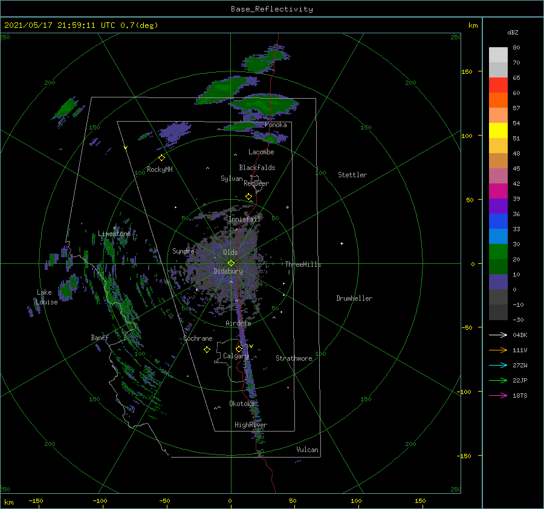The height and width of the screenshot is (509, 544).
Task: Click the Cochrane city label
Action: [198, 338]
